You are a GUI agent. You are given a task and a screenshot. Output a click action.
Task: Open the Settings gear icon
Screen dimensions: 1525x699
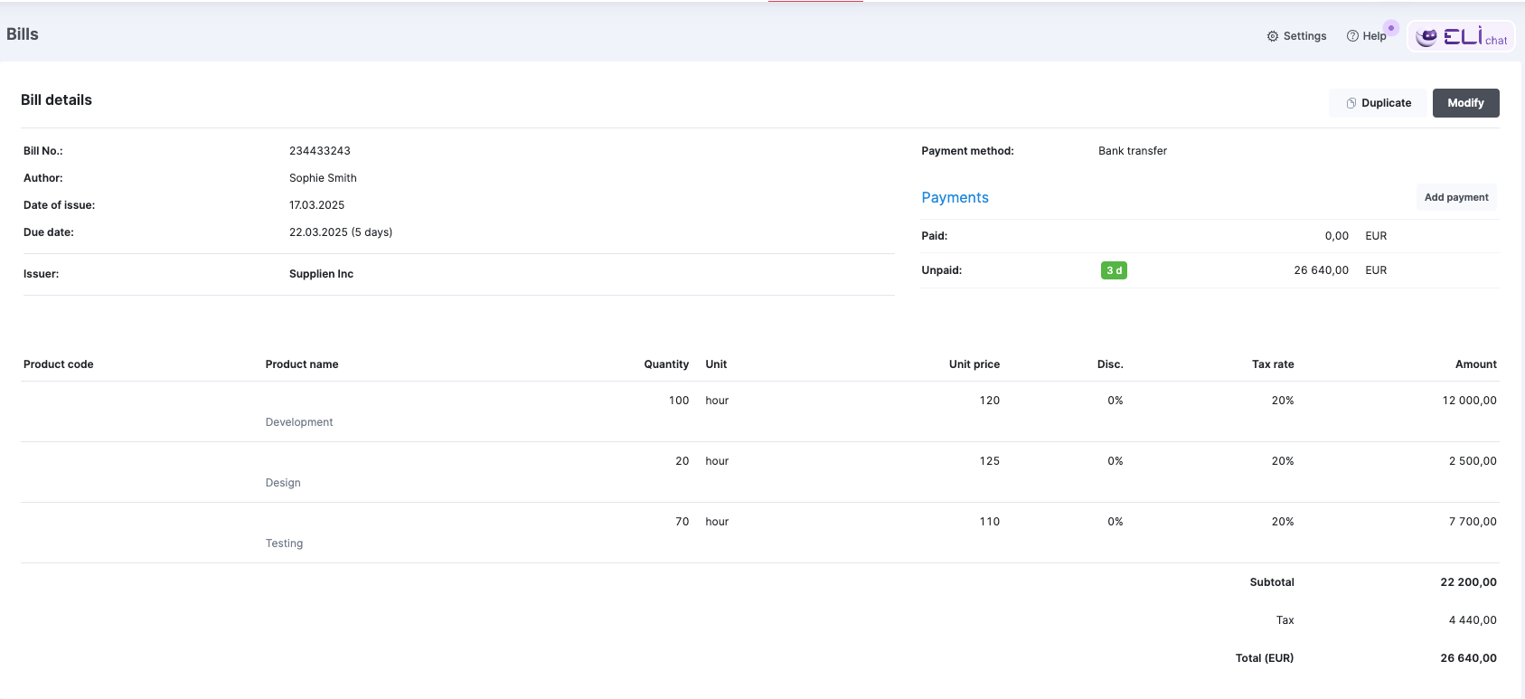[x=1273, y=36]
